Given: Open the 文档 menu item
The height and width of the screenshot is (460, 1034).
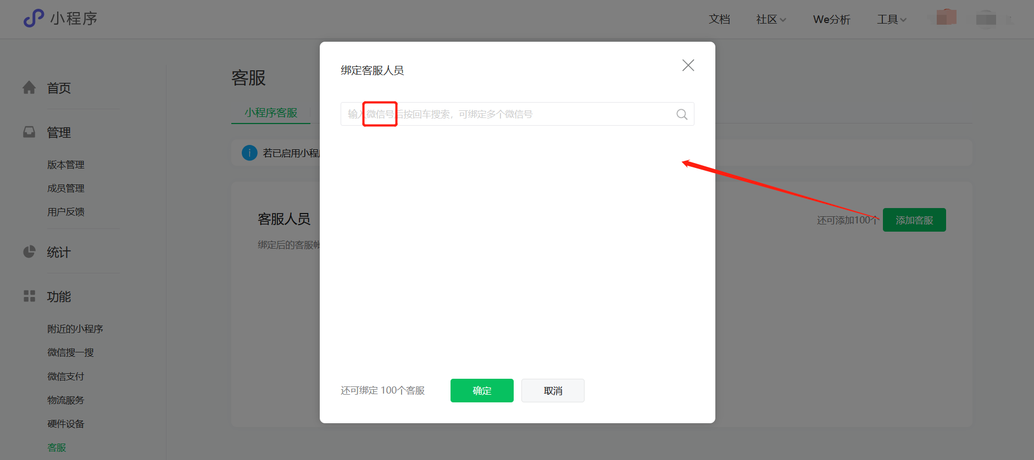Looking at the screenshot, I should pyautogui.click(x=719, y=20).
